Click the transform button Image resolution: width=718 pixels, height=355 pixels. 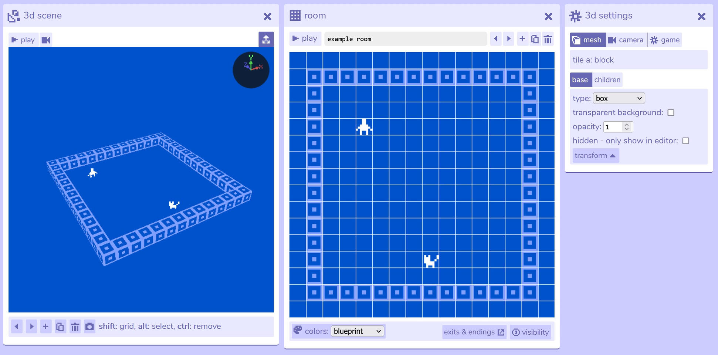595,155
